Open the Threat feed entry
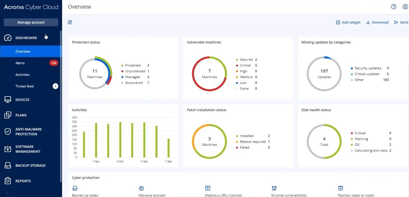The image size is (409, 197). (x=24, y=86)
